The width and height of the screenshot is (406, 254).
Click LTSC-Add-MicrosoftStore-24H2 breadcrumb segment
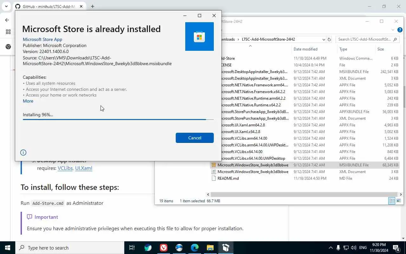(x=268, y=39)
